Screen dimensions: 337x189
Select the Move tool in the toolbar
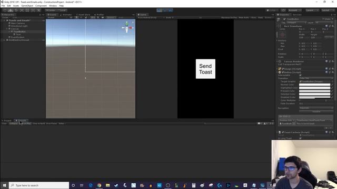(x=11, y=10)
